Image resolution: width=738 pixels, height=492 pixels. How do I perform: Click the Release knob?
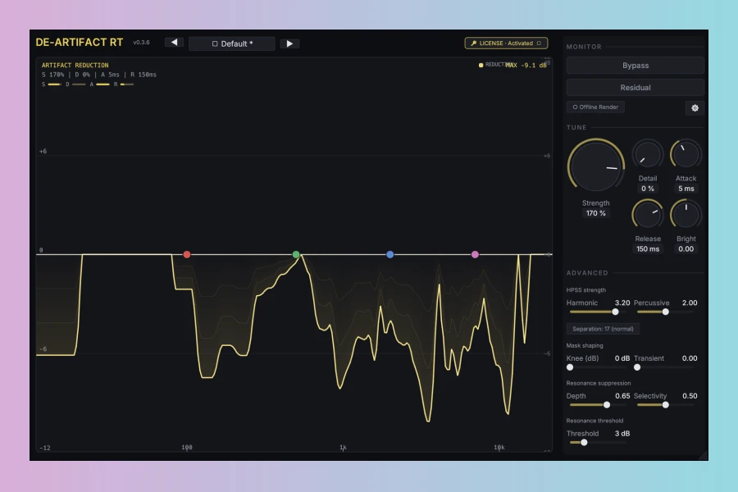click(x=648, y=215)
